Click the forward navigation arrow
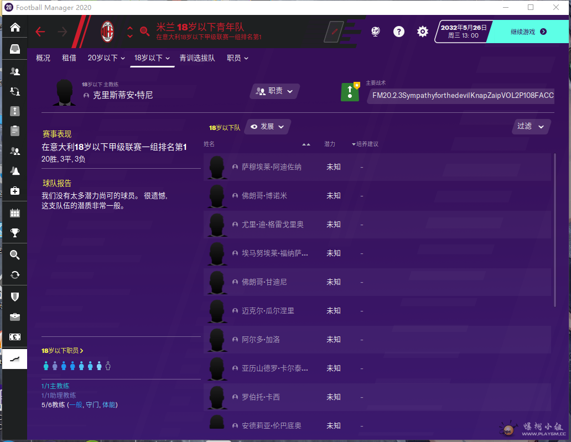The height and width of the screenshot is (442, 571). 63,32
